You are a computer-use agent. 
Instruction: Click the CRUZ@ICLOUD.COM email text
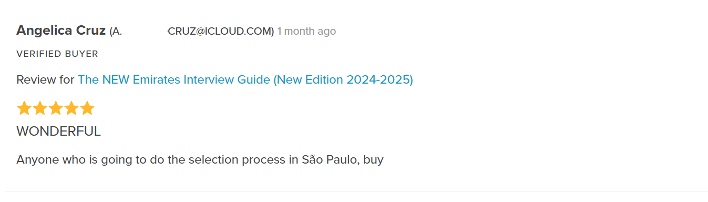[x=221, y=32]
